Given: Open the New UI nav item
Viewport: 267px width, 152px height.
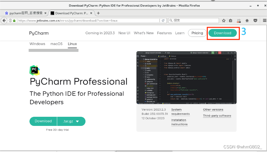Looking at the screenshot, I should pyautogui.click(x=124, y=33).
